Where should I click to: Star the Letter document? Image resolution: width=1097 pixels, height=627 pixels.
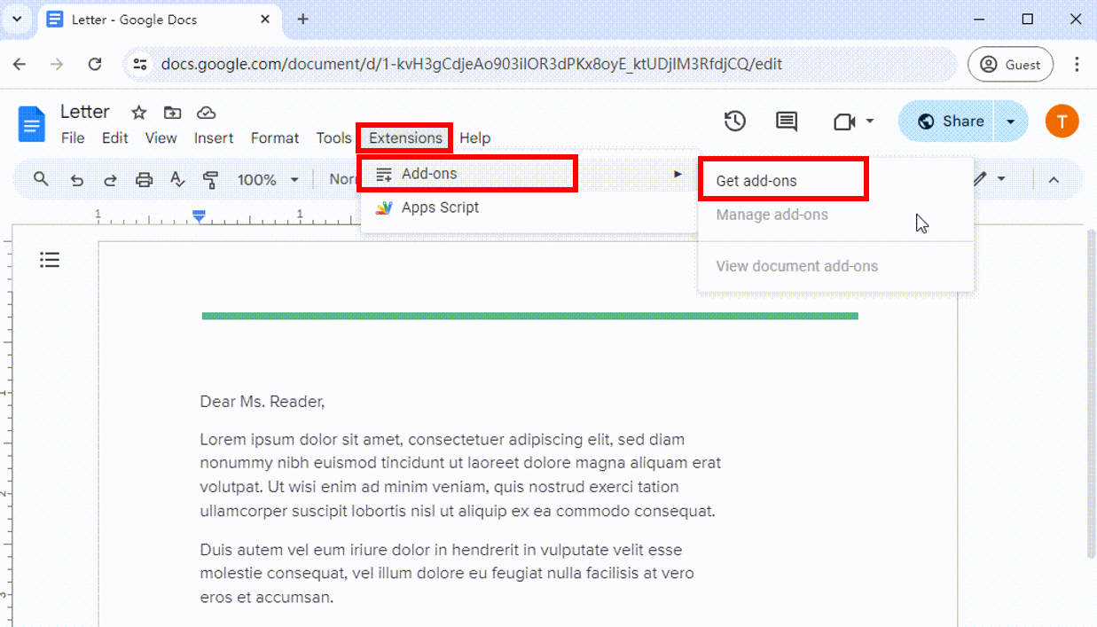pos(139,113)
